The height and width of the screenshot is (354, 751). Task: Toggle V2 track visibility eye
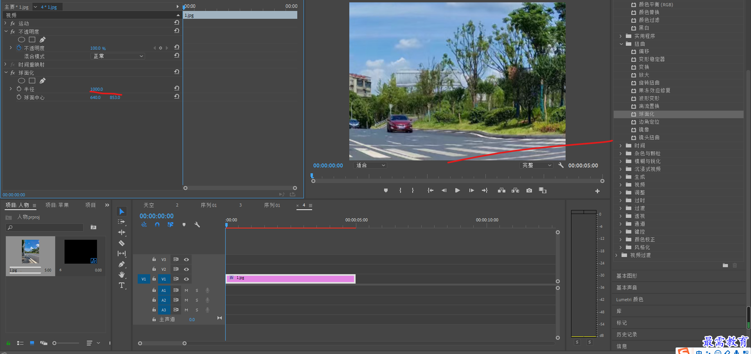187,269
